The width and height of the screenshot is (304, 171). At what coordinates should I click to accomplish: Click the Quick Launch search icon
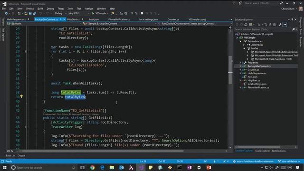pos(281,3)
